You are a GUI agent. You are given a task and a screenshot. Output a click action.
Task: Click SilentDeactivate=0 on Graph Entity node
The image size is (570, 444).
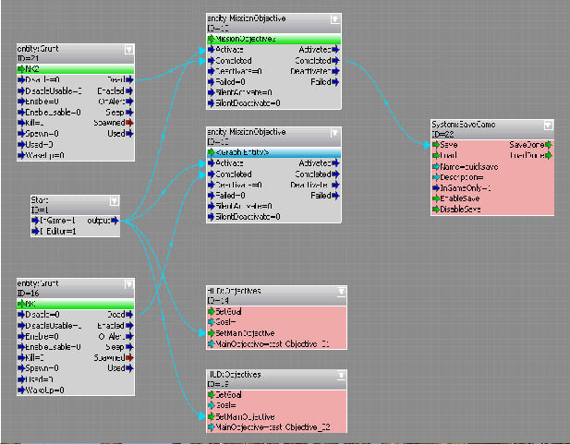click(x=248, y=217)
